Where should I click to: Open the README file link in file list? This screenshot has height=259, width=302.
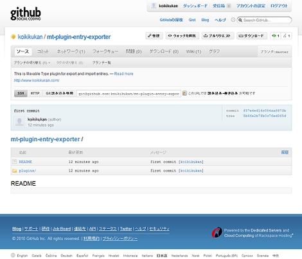26,162
